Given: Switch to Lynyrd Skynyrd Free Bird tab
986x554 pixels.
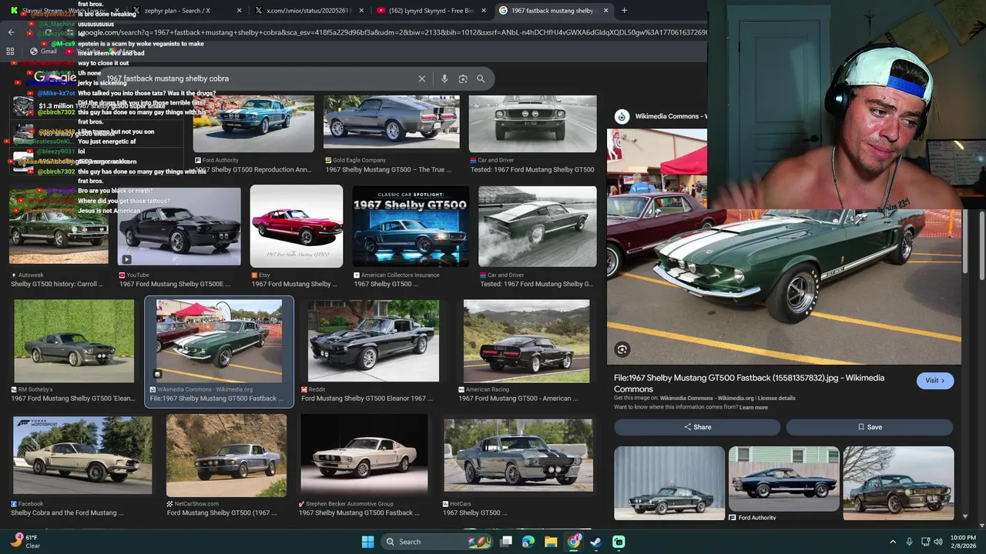Looking at the screenshot, I should tap(431, 11).
